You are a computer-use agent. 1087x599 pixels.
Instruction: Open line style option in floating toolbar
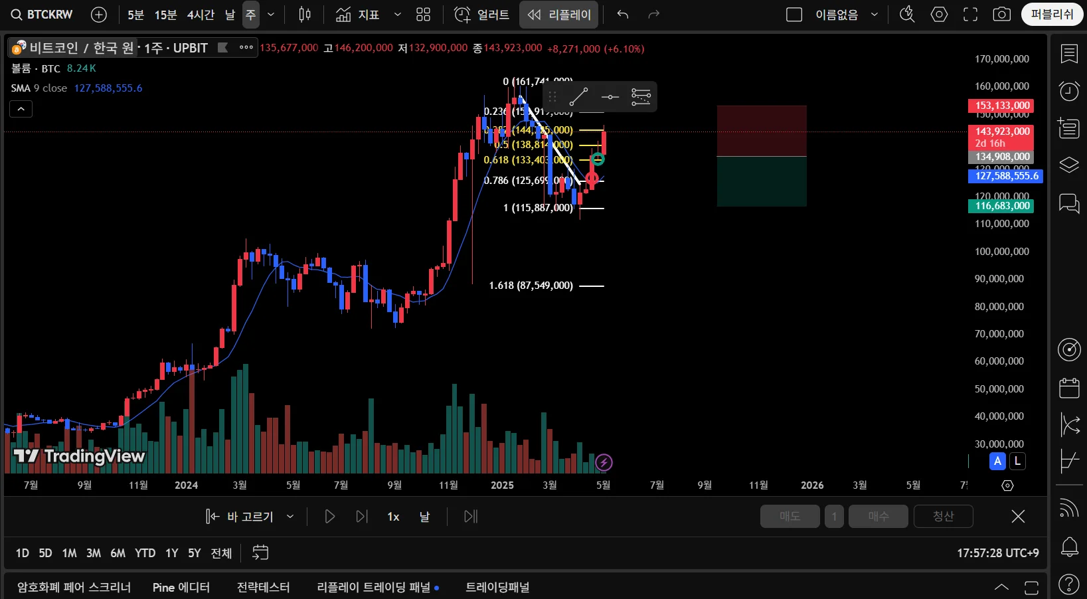(x=610, y=97)
